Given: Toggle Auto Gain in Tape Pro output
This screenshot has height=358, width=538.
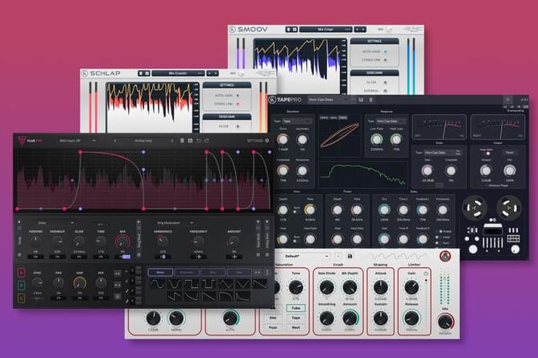Looking at the screenshot, I should click(x=487, y=154).
